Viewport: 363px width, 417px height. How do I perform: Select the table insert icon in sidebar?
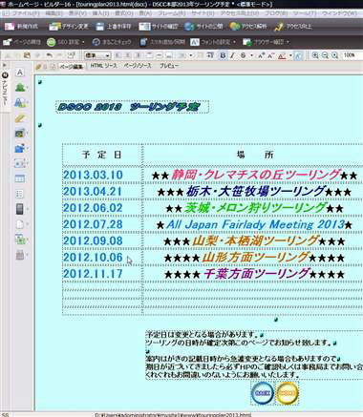[20, 178]
